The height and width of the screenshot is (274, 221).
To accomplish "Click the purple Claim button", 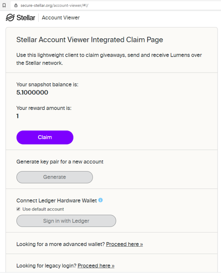I will click(45, 137).
